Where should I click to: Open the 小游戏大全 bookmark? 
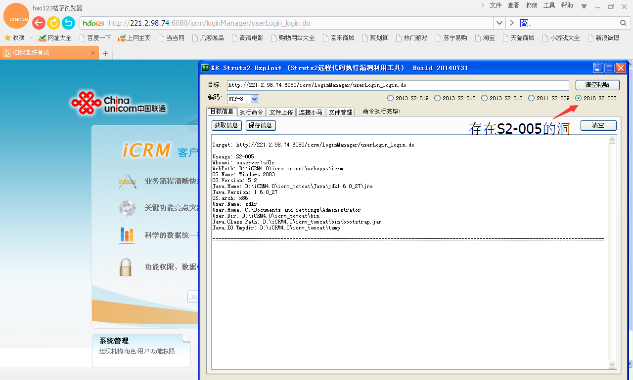coord(561,38)
